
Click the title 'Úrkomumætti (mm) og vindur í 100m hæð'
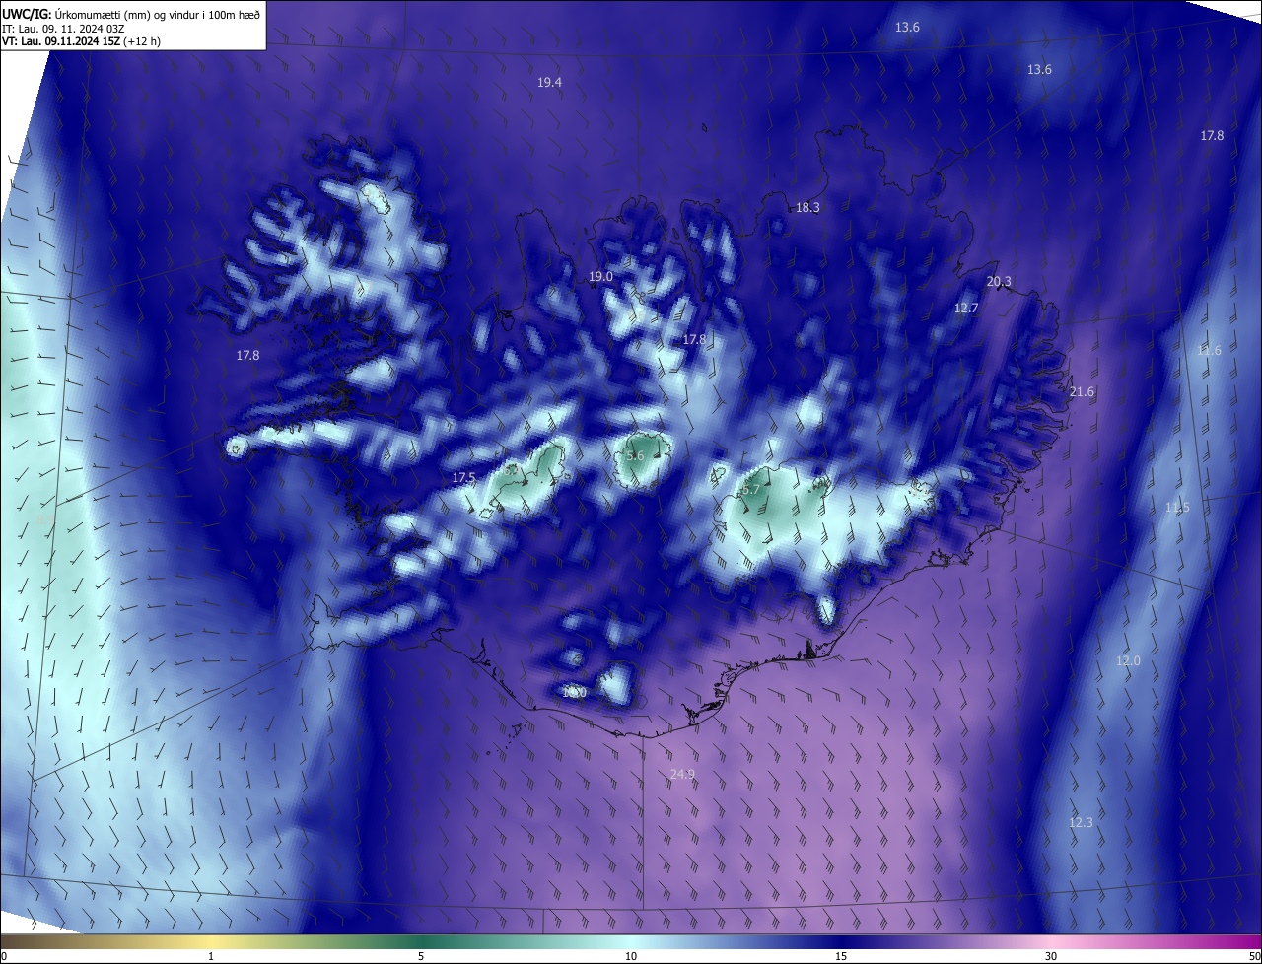(158, 14)
